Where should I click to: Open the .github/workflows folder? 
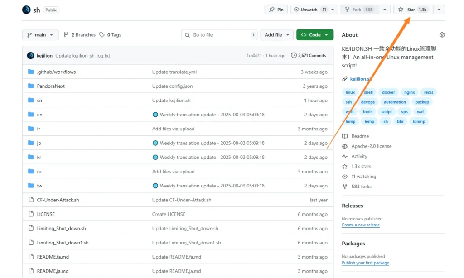(56, 72)
